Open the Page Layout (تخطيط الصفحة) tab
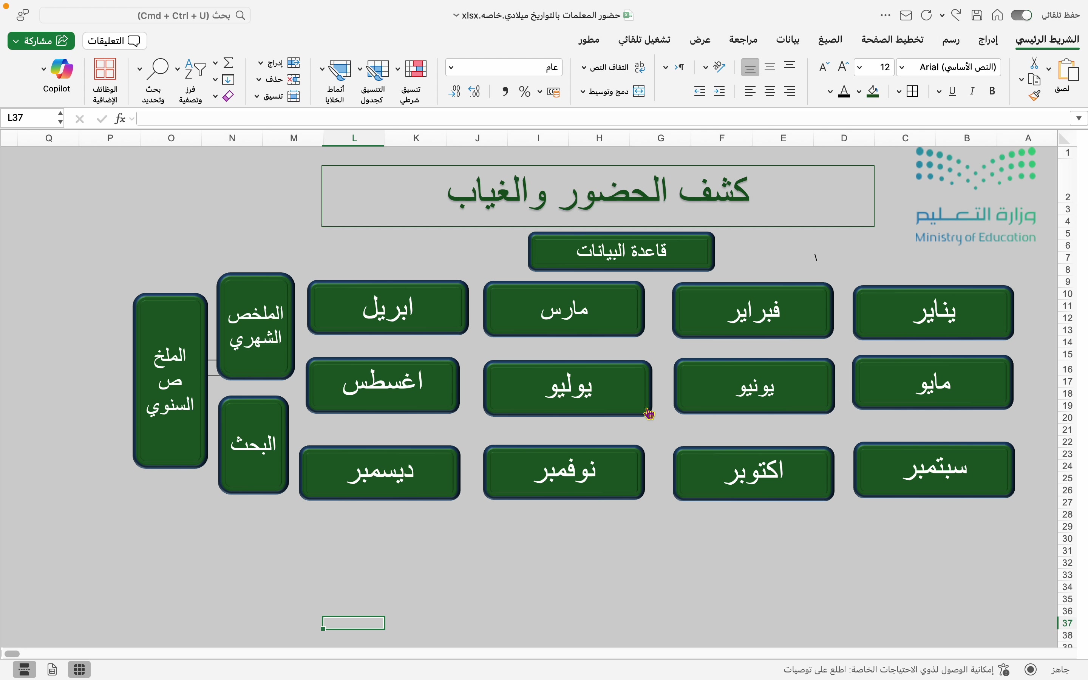The height and width of the screenshot is (680, 1088). [x=892, y=40]
